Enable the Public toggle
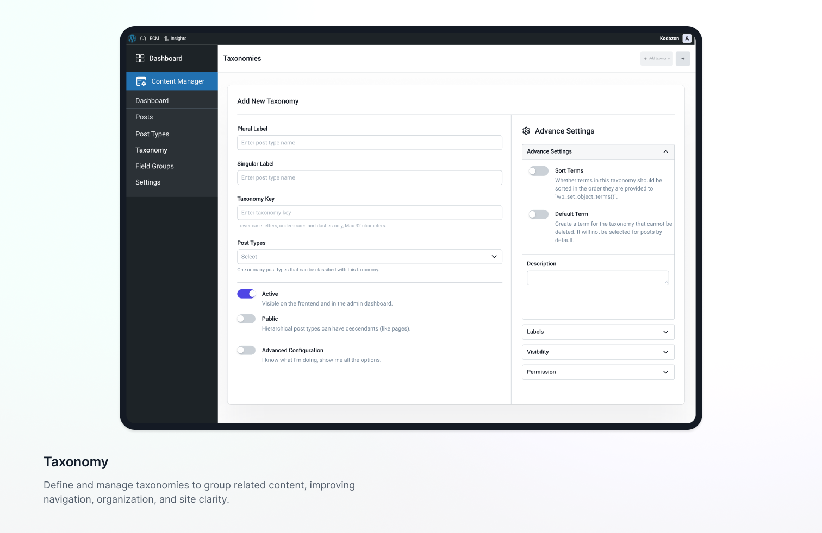 246,319
